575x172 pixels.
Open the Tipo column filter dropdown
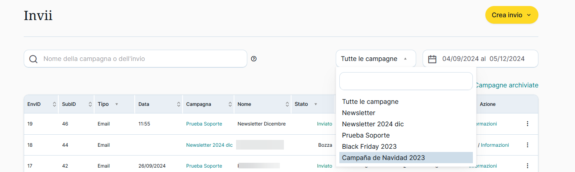(117, 104)
